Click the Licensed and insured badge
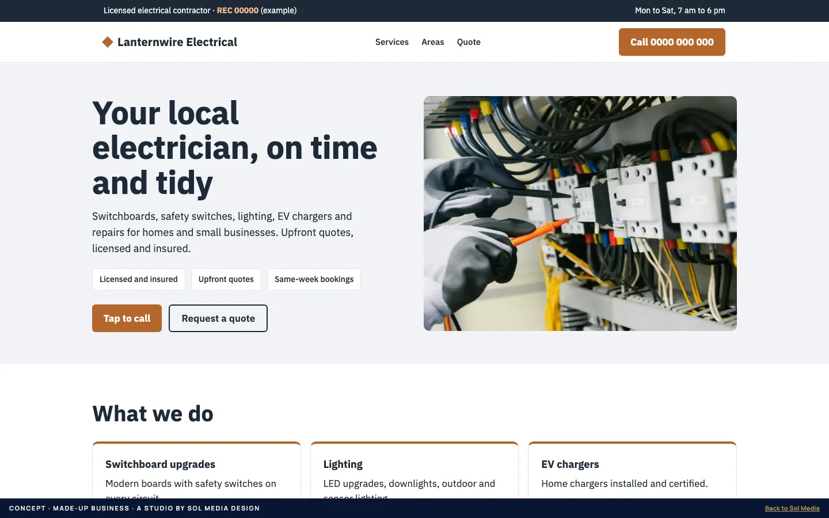 coord(139,279)
